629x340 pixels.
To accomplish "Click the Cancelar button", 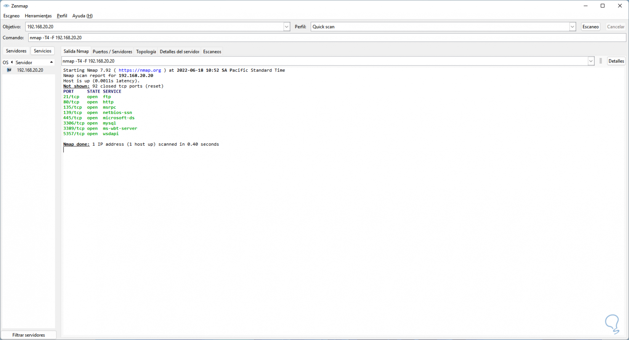I will click(616, 27).
